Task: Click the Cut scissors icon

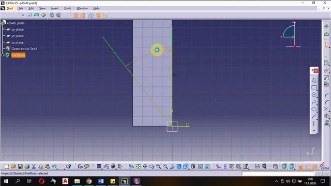Action: click(34, 166)
